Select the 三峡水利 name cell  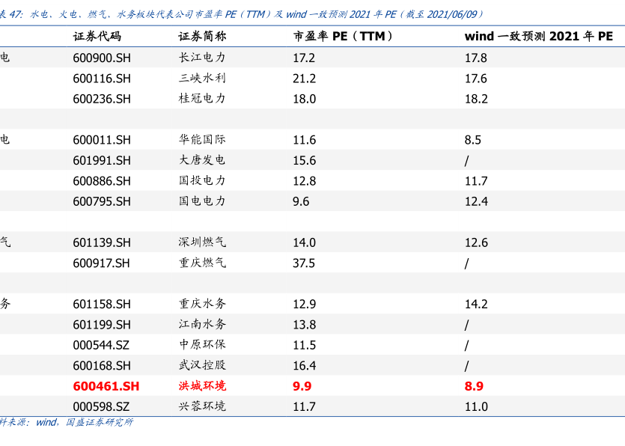(202, 79)
